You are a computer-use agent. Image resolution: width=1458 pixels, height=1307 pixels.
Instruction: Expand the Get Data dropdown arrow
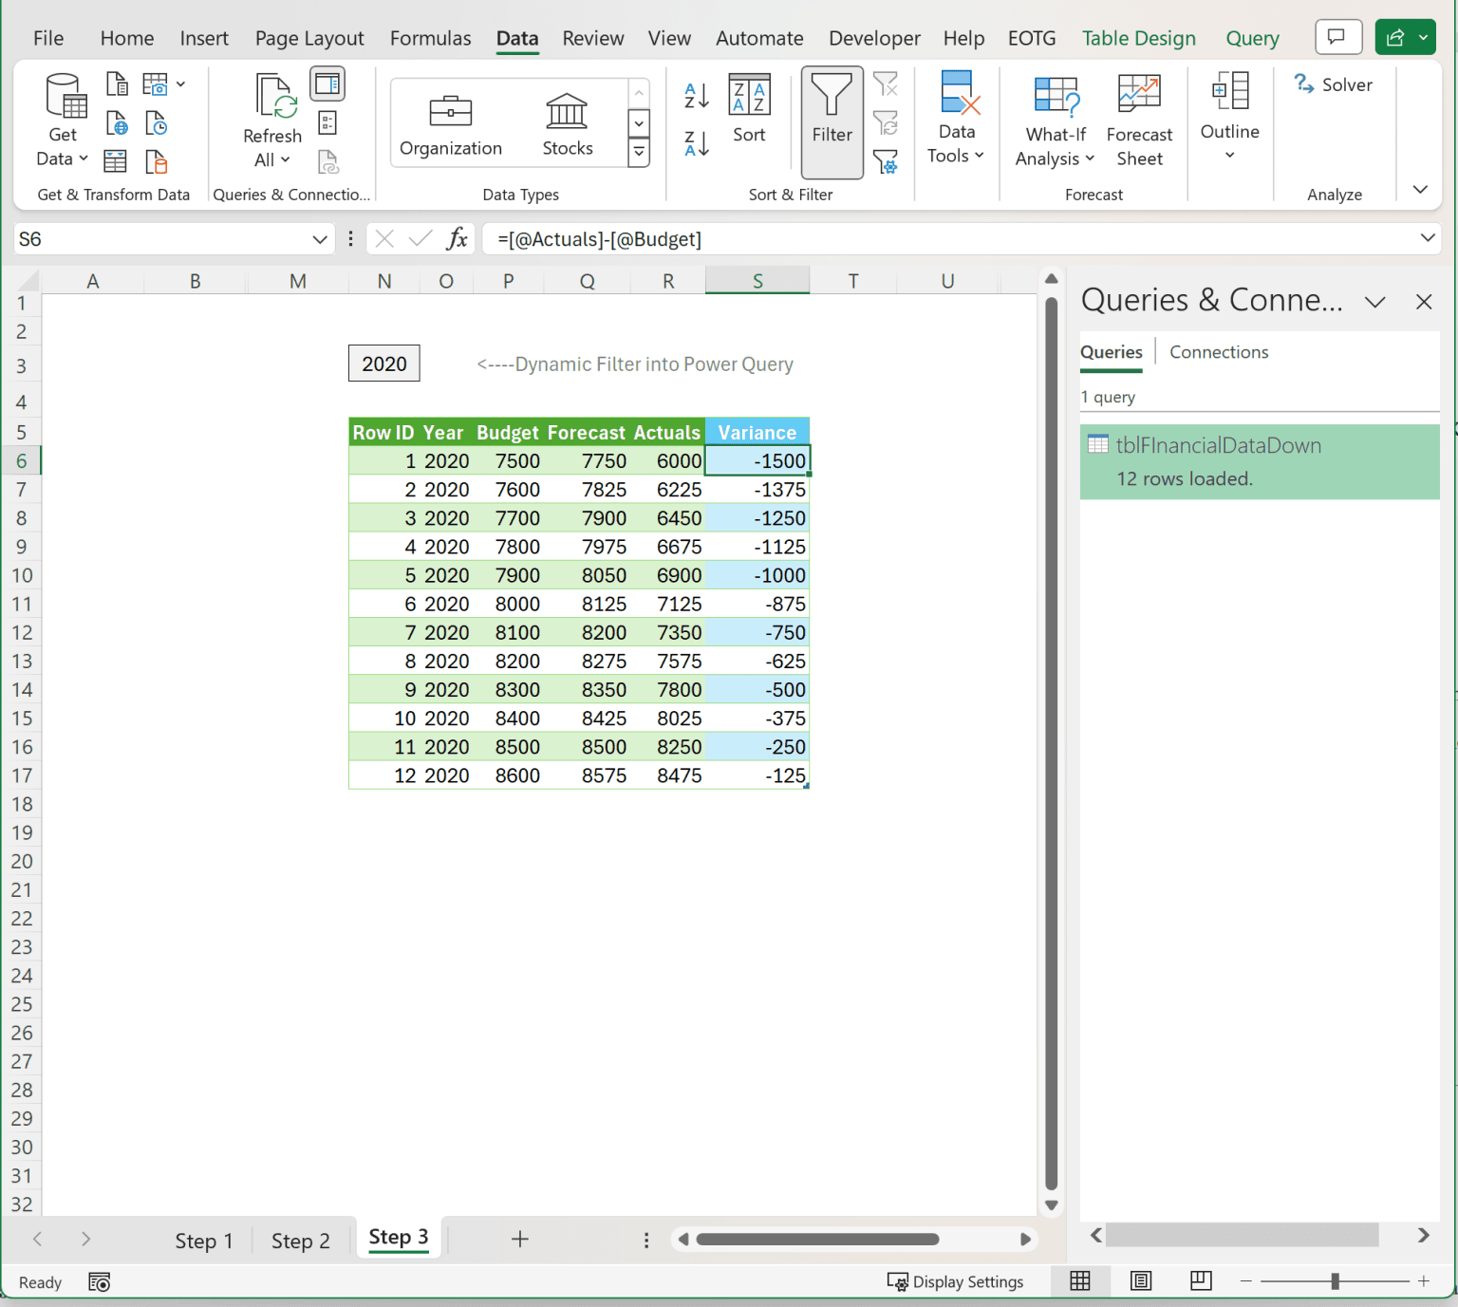pos(85,159)
